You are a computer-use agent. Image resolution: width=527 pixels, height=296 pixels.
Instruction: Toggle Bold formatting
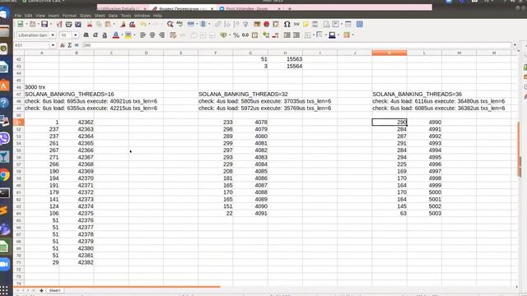point(86,35)
